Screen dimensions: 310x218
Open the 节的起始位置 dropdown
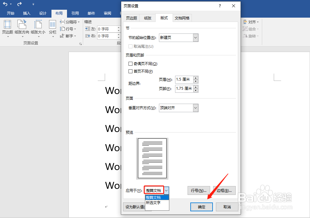click(195, 38)
